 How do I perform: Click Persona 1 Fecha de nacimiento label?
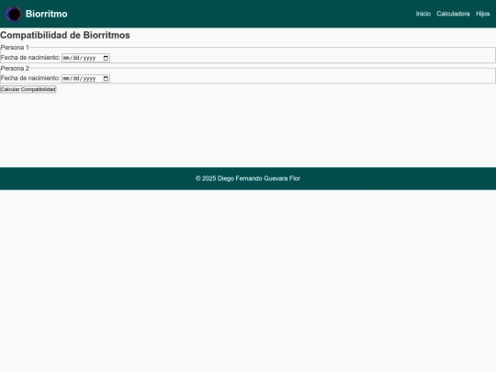pyautogui.click(x=30, y=58)
